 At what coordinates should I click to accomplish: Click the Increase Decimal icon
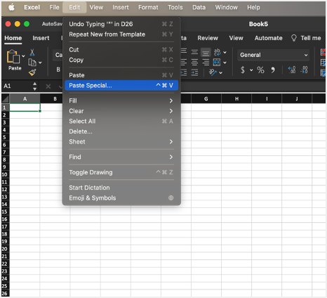292,70
